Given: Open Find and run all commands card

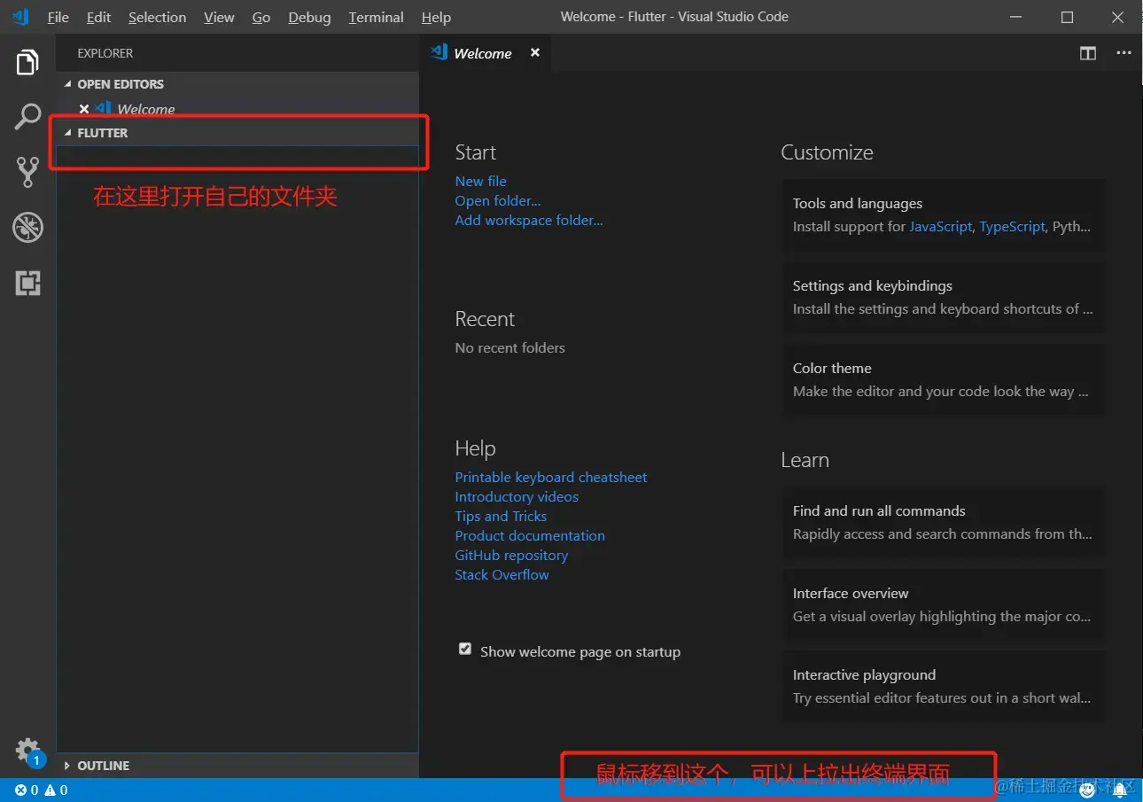Looking at the screenshot, I should [x=944, y=522].
